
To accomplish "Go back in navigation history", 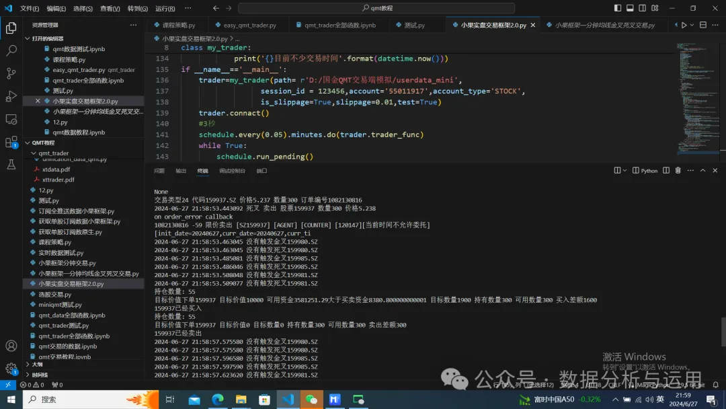I will pyautogui.click(x=216, y=8).
